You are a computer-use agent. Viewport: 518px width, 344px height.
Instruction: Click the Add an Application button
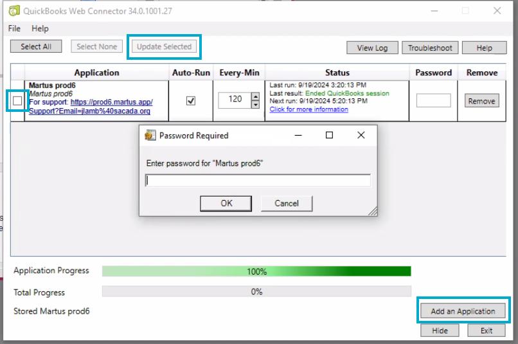pyautogui.click(x=463, y=311)
